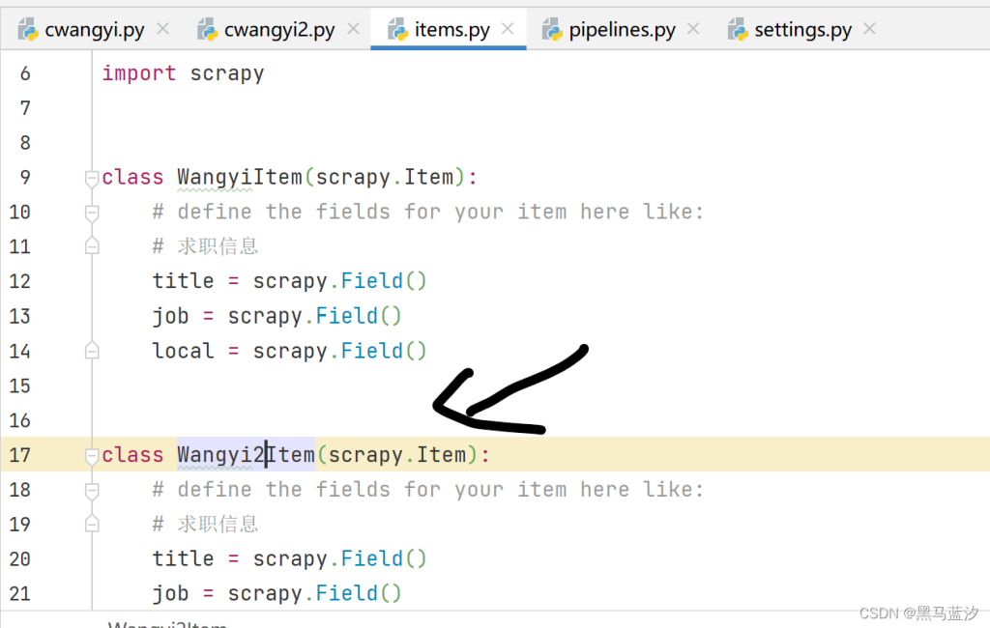This screenshot has height=628, width=990.
Task: Click line number 6 in the gutter
Action: pyautogui.click(x=25, y=73)
